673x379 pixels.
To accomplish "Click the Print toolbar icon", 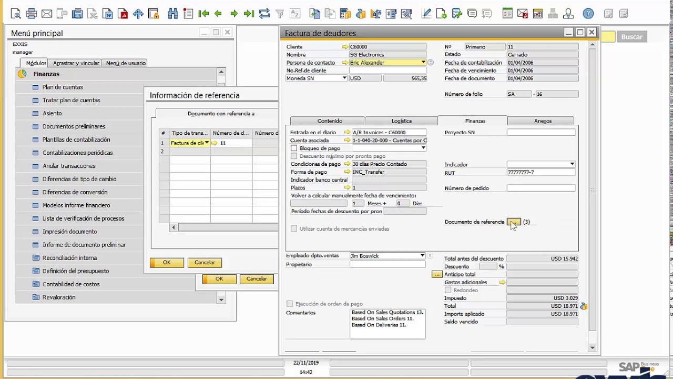I will pos(31,14).
